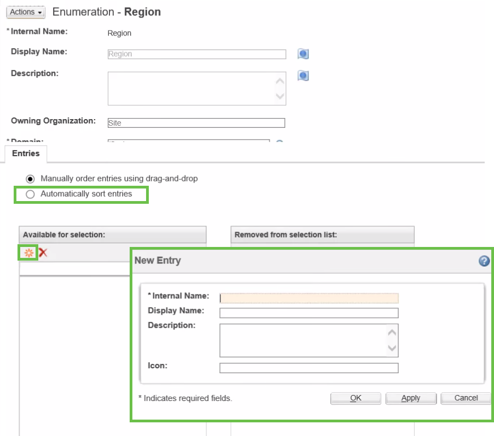Image resolution: width=494 pixels, height=436 pixels.
Task: Select Automatically sort entries radio button
Action: (30, 194)
